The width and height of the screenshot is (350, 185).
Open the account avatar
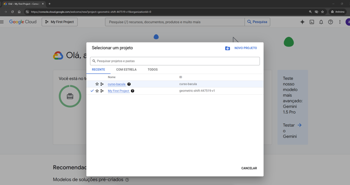point(348,22)
